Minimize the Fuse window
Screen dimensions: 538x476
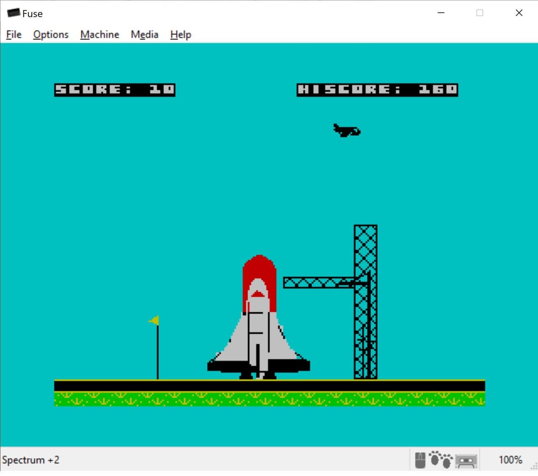click(x=441, y=13)
